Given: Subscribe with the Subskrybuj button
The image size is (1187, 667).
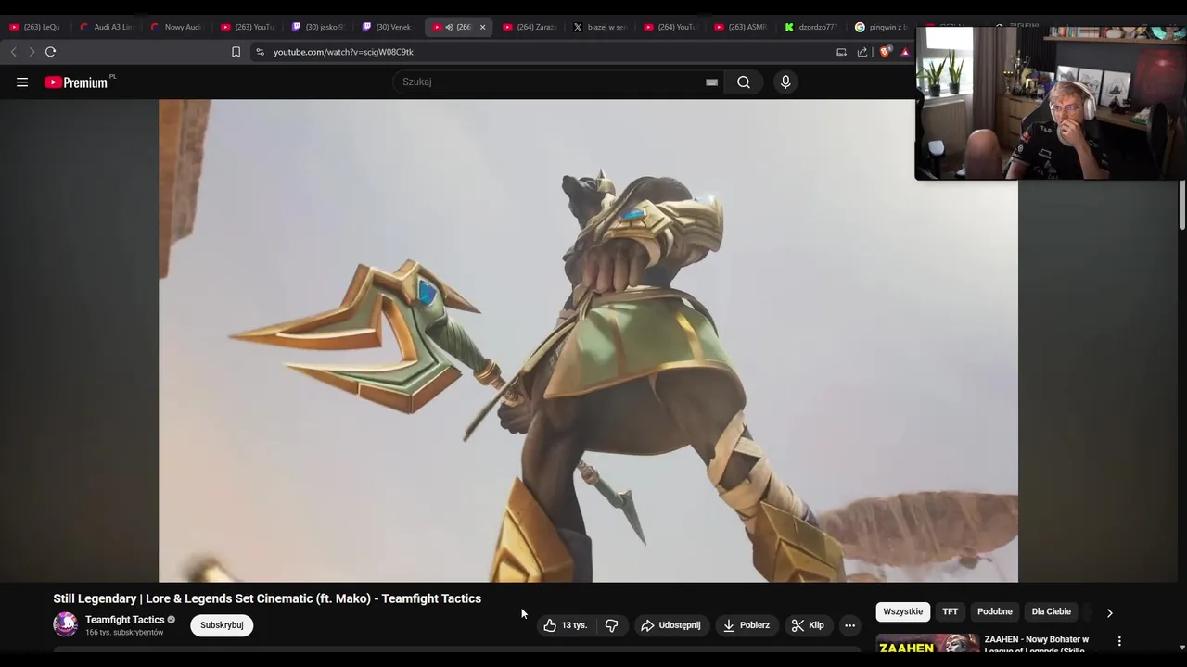Looking at the screenshot, I should point(222,625).
